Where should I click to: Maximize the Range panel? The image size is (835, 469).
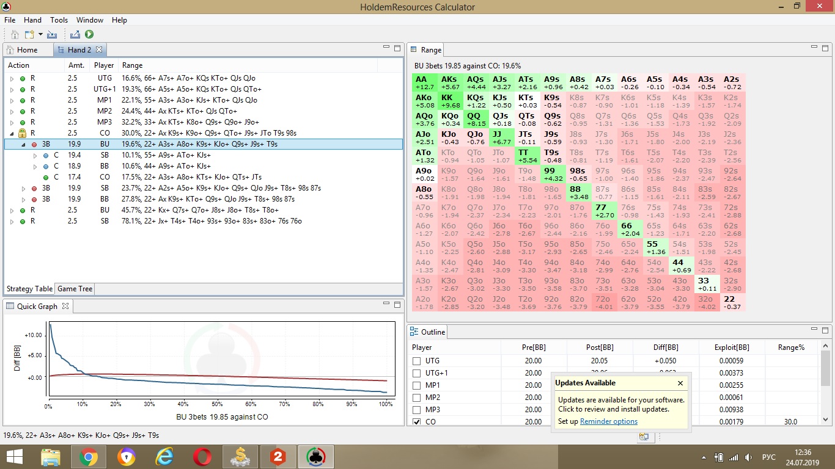tap(825, 48)
